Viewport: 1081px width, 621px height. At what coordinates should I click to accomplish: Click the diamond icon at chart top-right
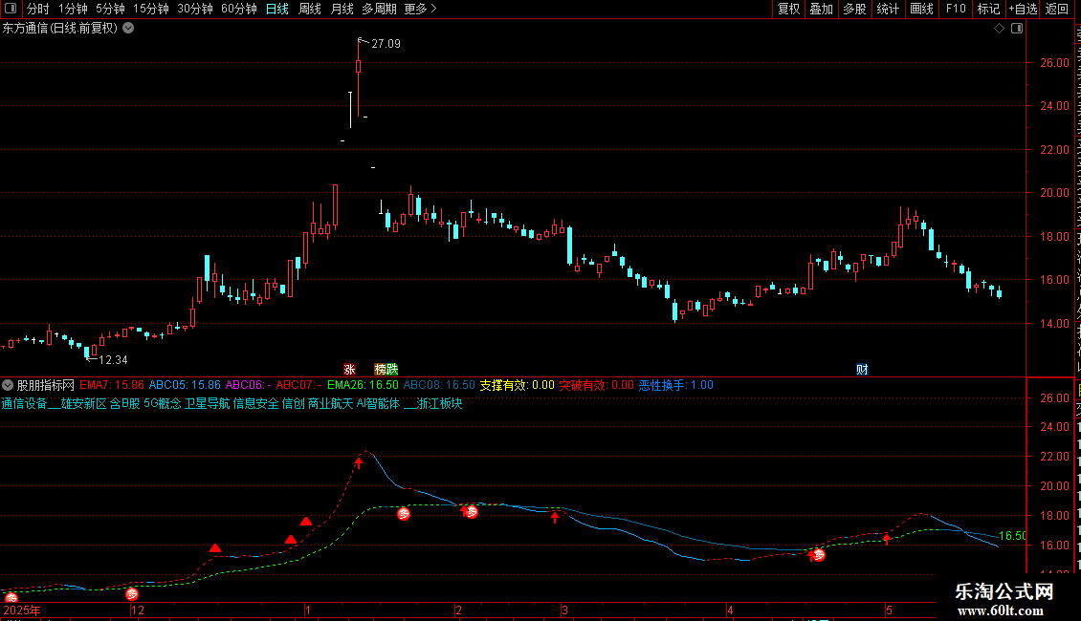click(x=999, y=29)
